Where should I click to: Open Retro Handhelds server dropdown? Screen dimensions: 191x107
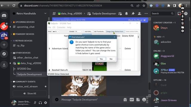click(45, 13)
